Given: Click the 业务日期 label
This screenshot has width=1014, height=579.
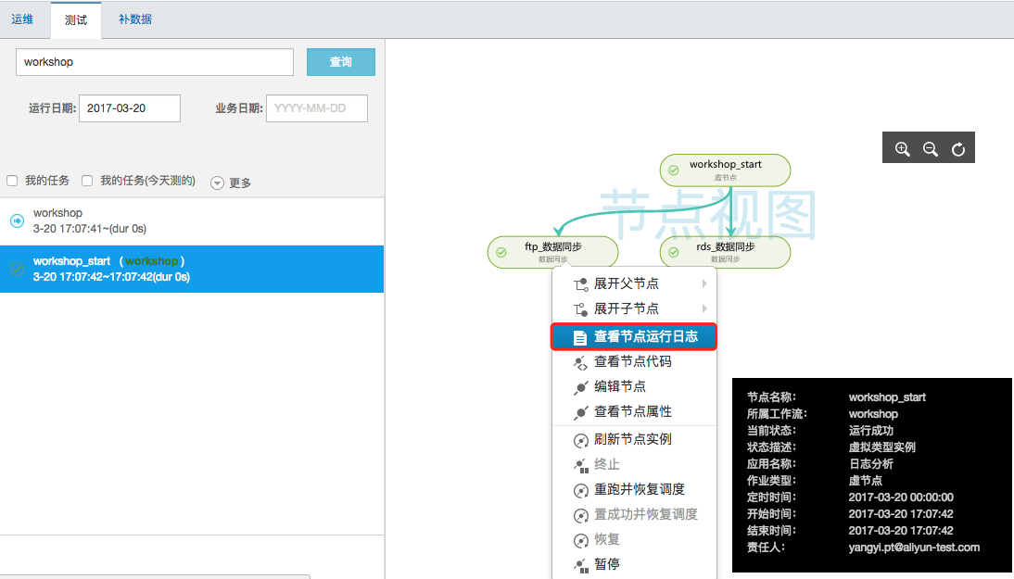Looking at the screenshot, I should tap(238, 108).
